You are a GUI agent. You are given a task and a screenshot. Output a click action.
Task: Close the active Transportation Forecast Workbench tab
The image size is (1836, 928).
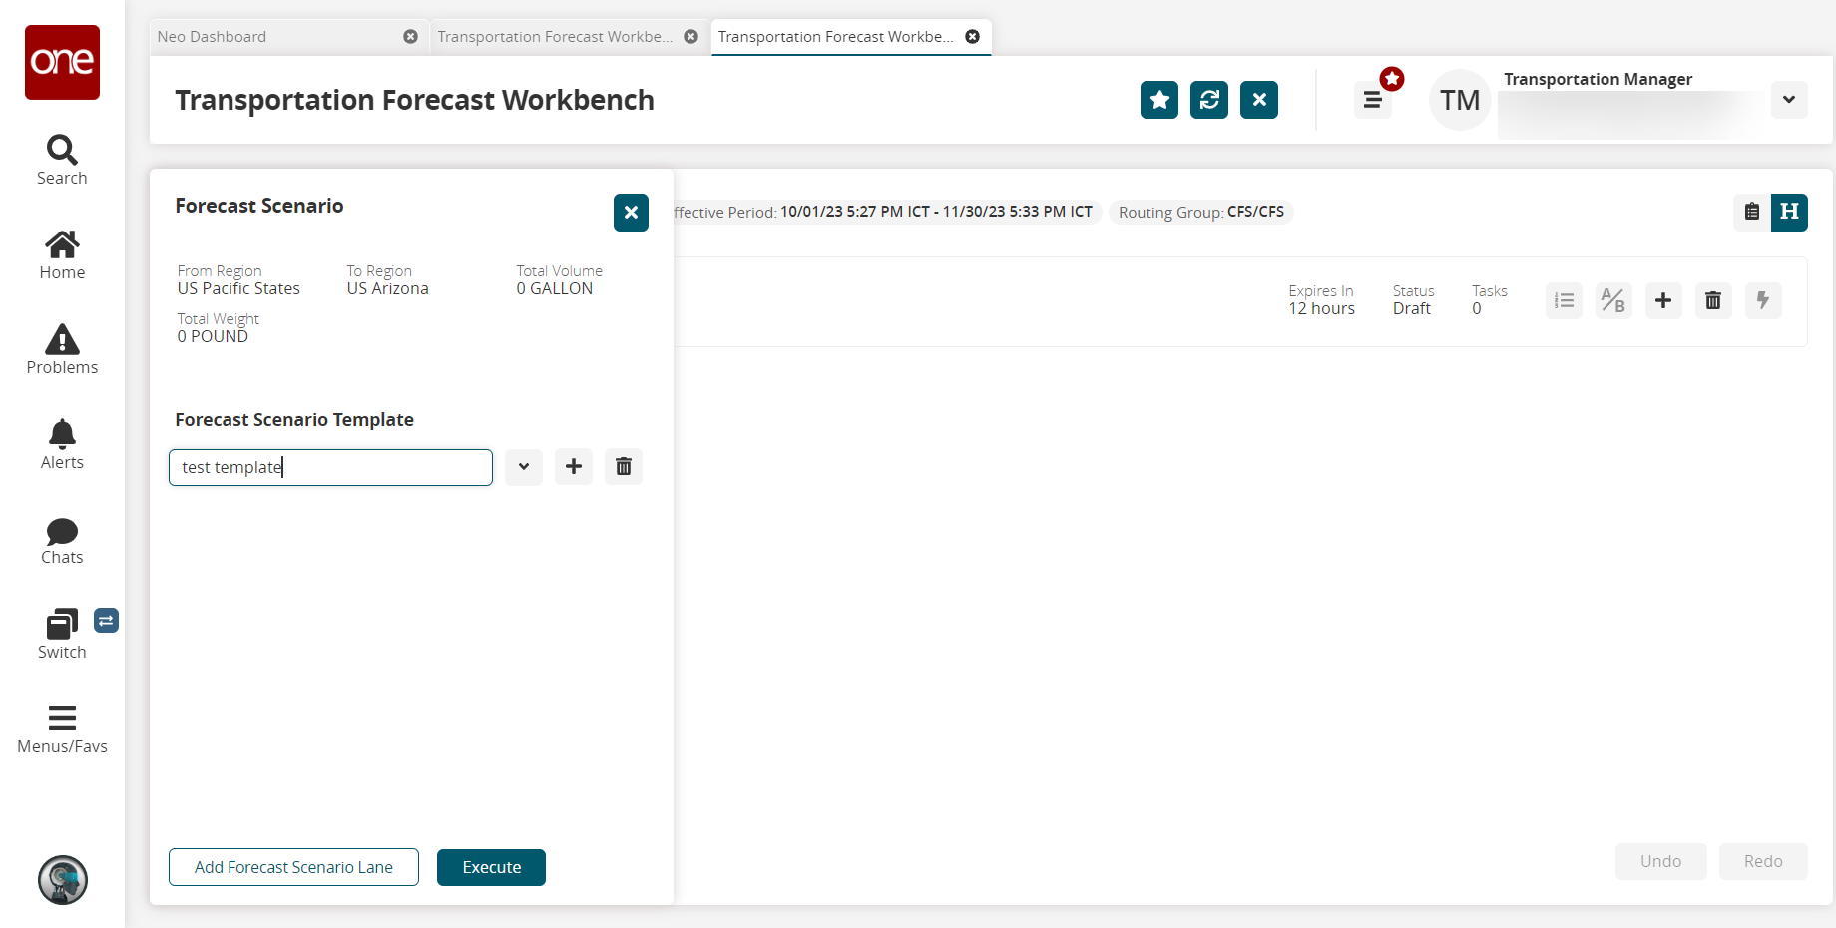(972, 37)
